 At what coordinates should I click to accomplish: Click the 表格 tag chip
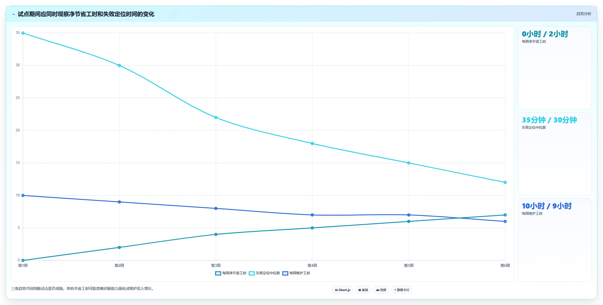363,290
